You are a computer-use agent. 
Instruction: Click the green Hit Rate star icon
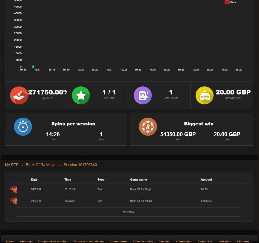tap(81, 95)
